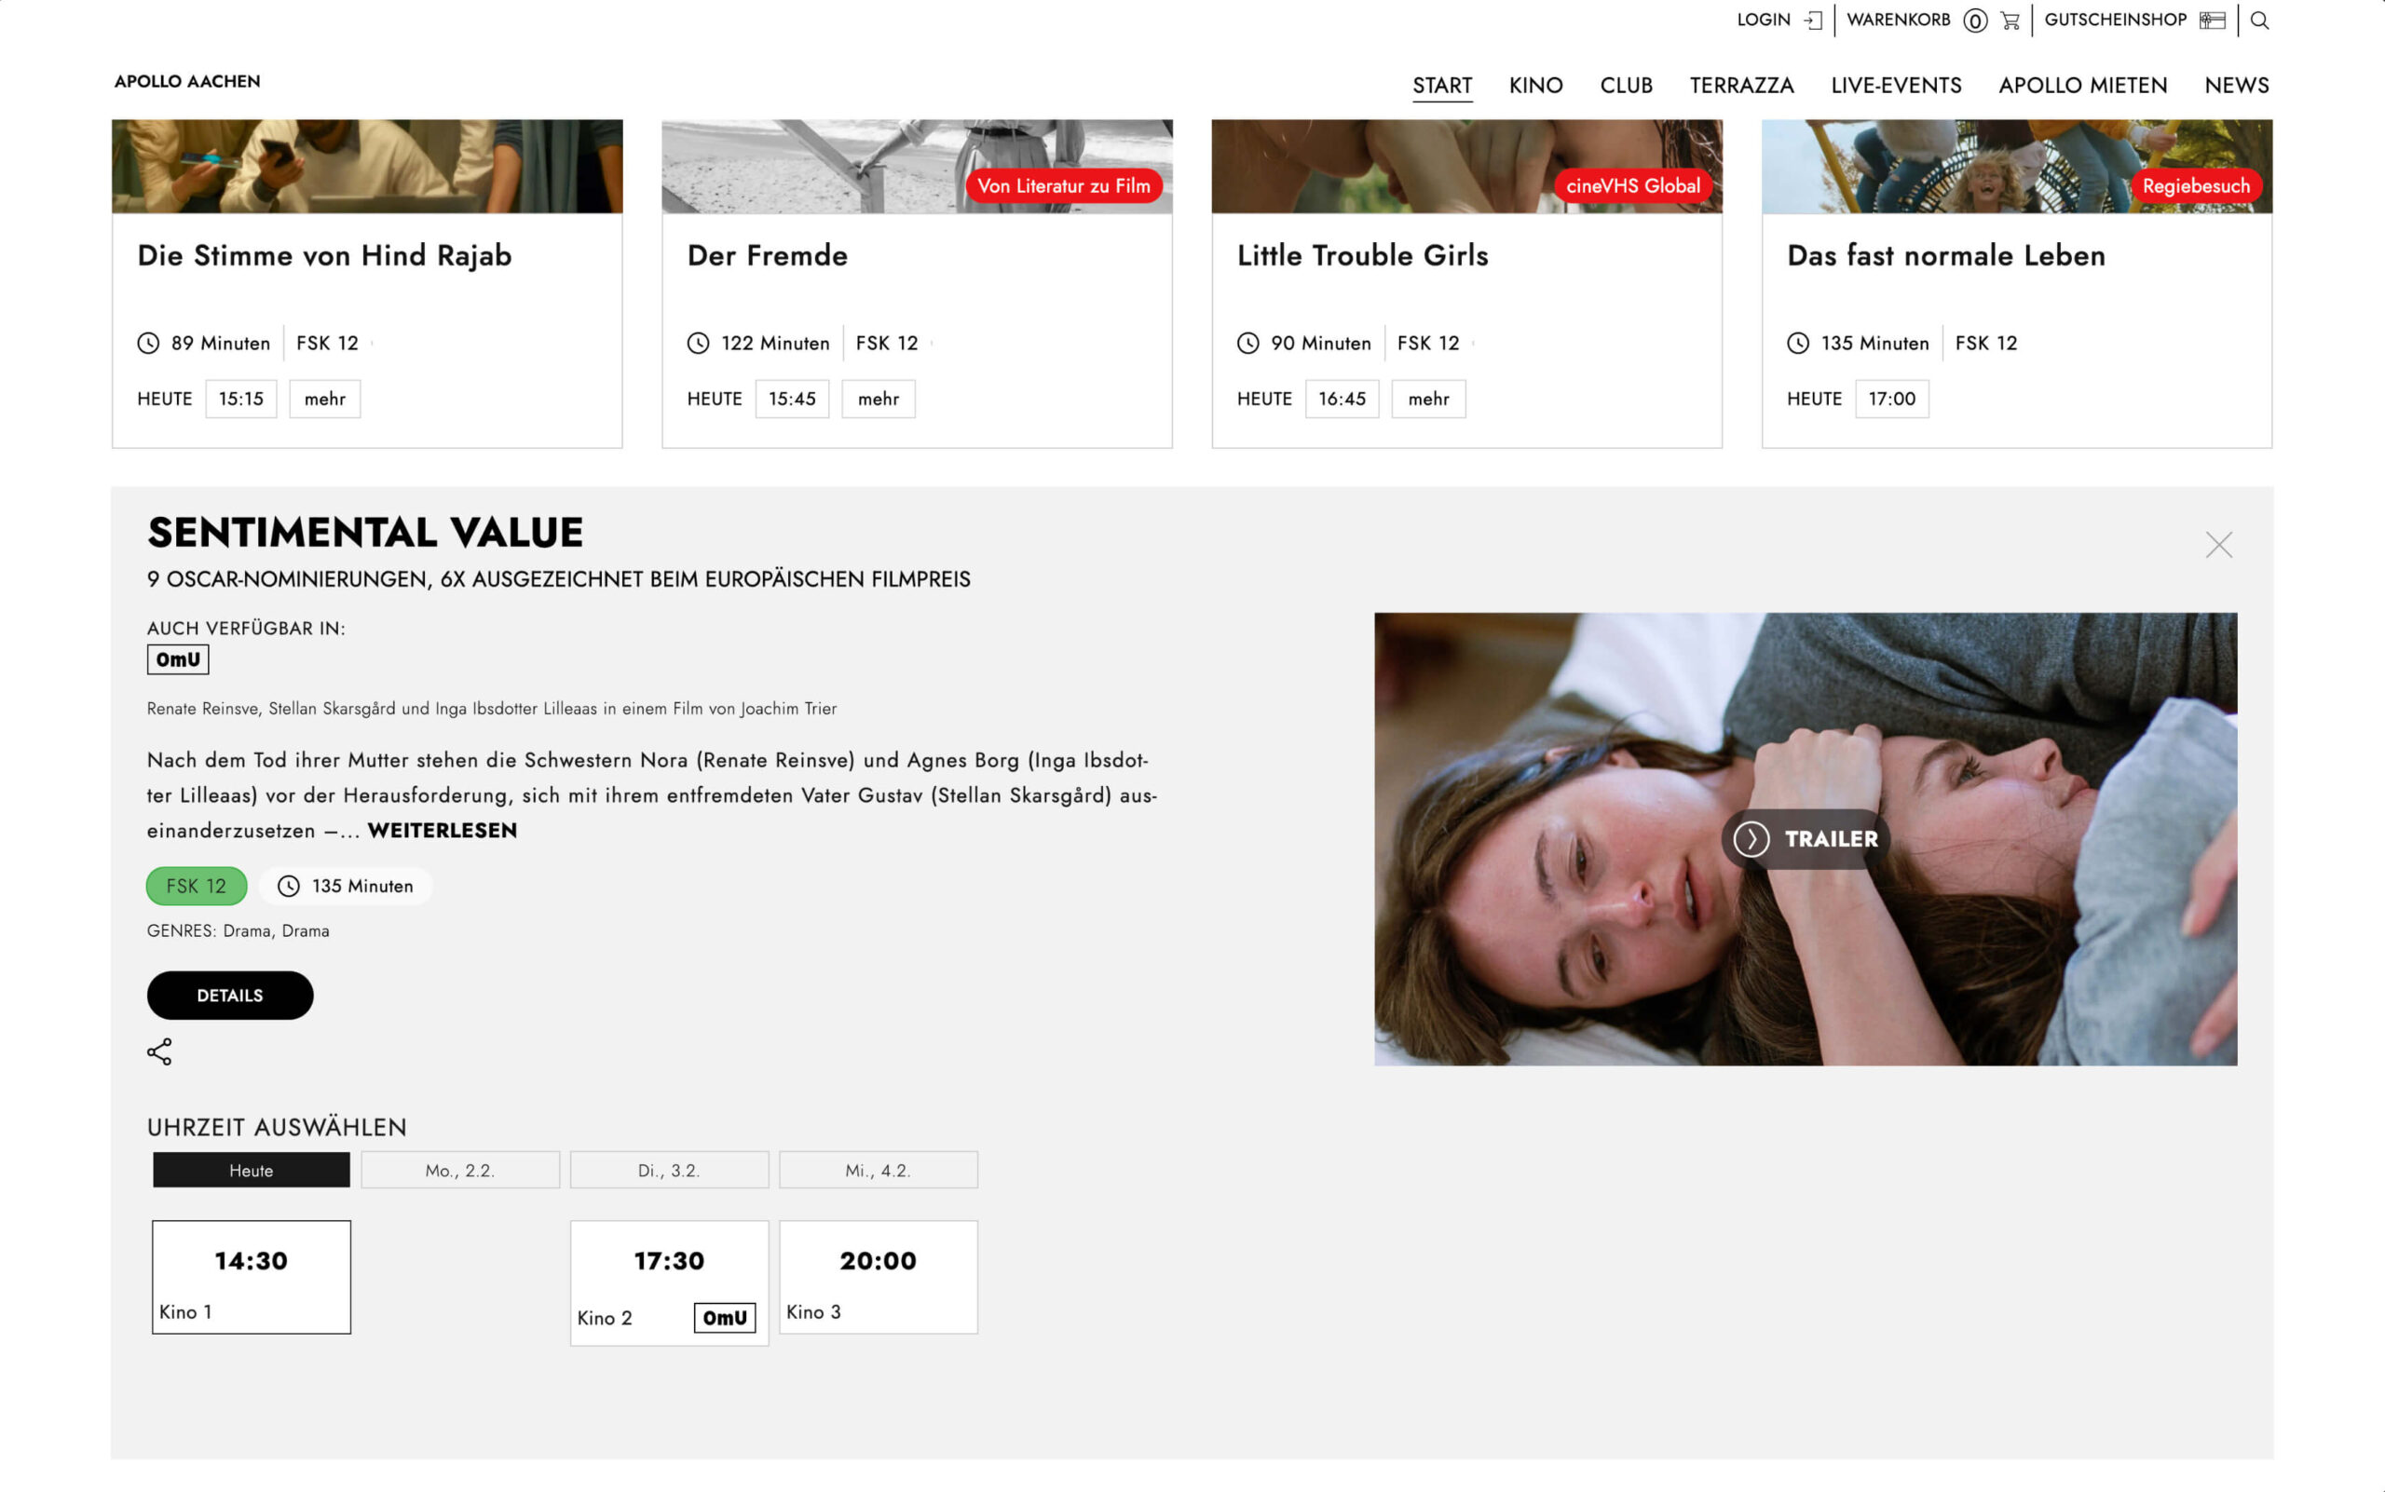Image resolution: width=2385 pixels, height=1492 pixels.
Task: Select the Heute date tab
Action: [x=251, y=1171]
